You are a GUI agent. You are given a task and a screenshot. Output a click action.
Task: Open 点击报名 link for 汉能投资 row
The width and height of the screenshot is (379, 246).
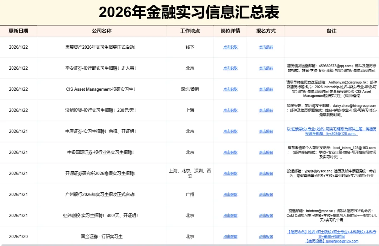coord(266,110)
